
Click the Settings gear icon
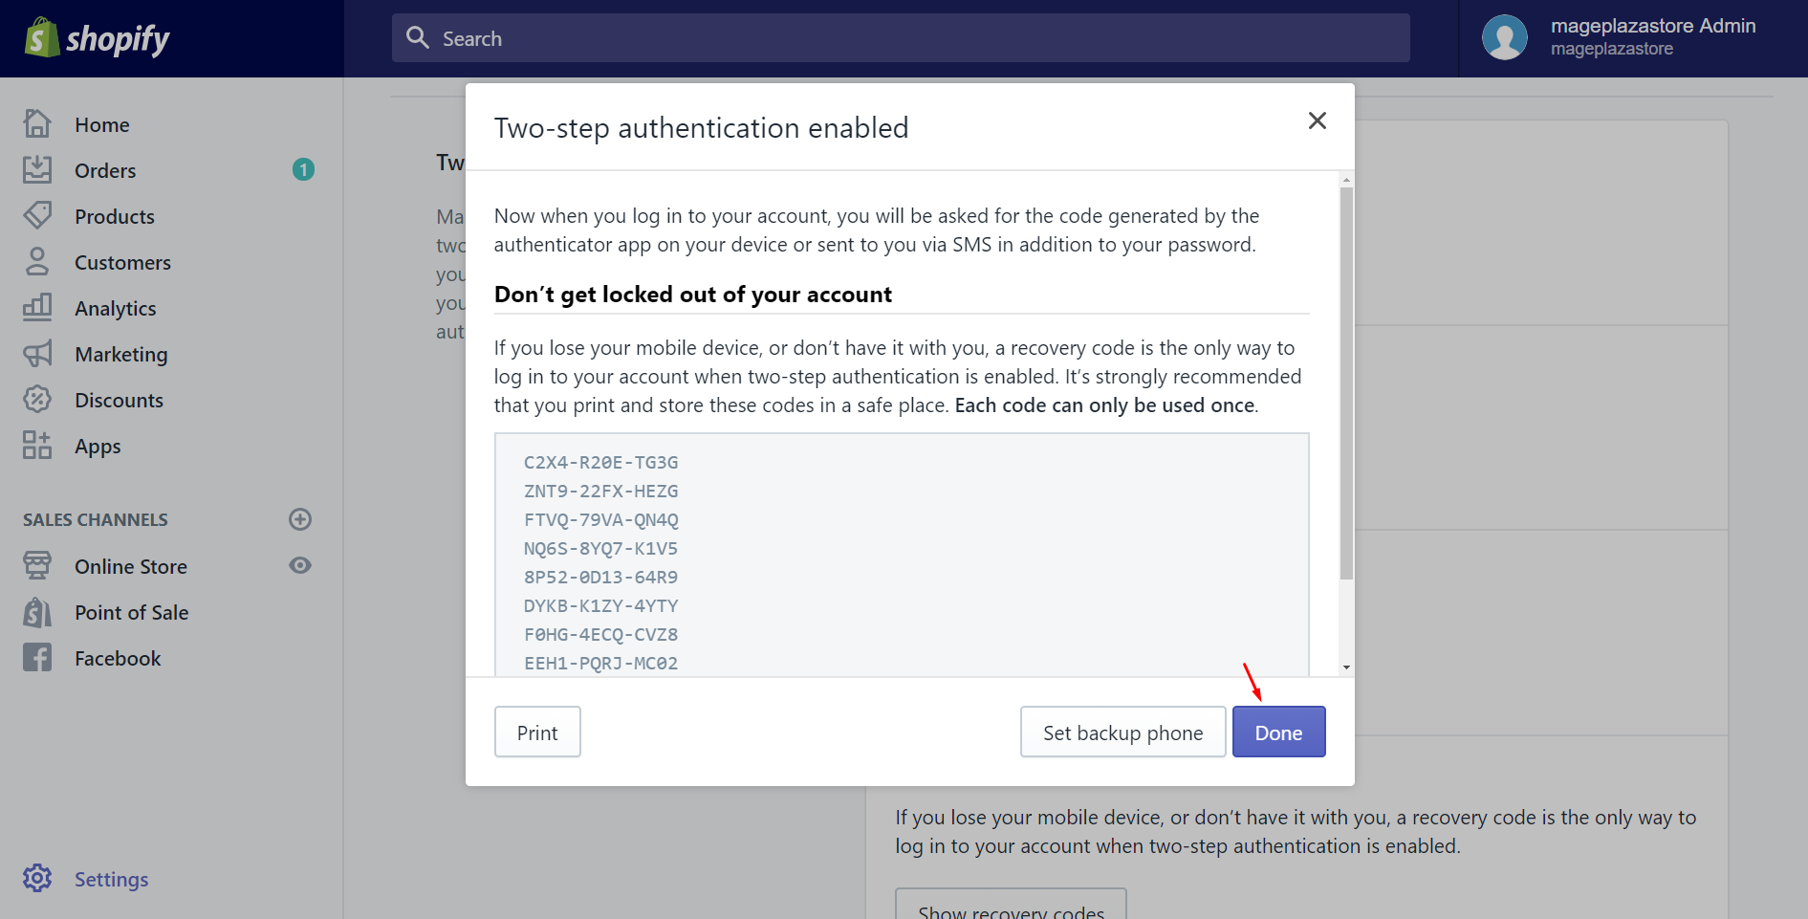click(37, 878)
